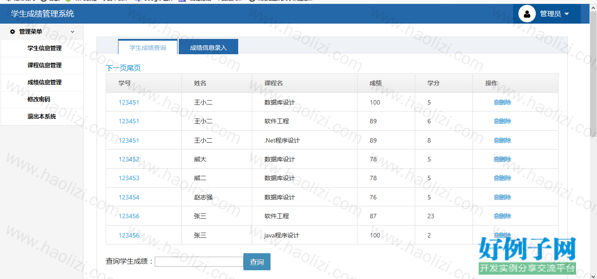Delete 熊大's 数据库设计 record
Viewport: 597px width, 279px height.
click(503, 159)
